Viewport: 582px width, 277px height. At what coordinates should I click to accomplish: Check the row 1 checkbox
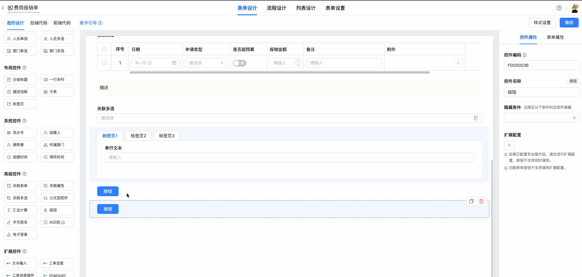[x=104, y=63]
